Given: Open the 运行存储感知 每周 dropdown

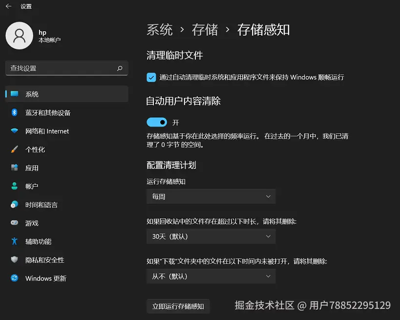Looking at the screenshot, I should (211, 196).
